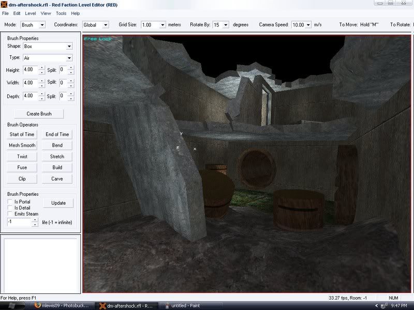The width and height of the screenshot is (414, 310).
Task: Click the Build operator button
Action: [57, 167]
